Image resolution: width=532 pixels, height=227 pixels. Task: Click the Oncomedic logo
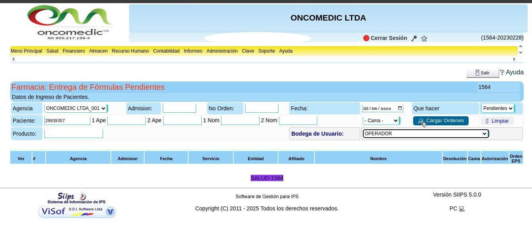pyautogui.click(x=70, y=22)
